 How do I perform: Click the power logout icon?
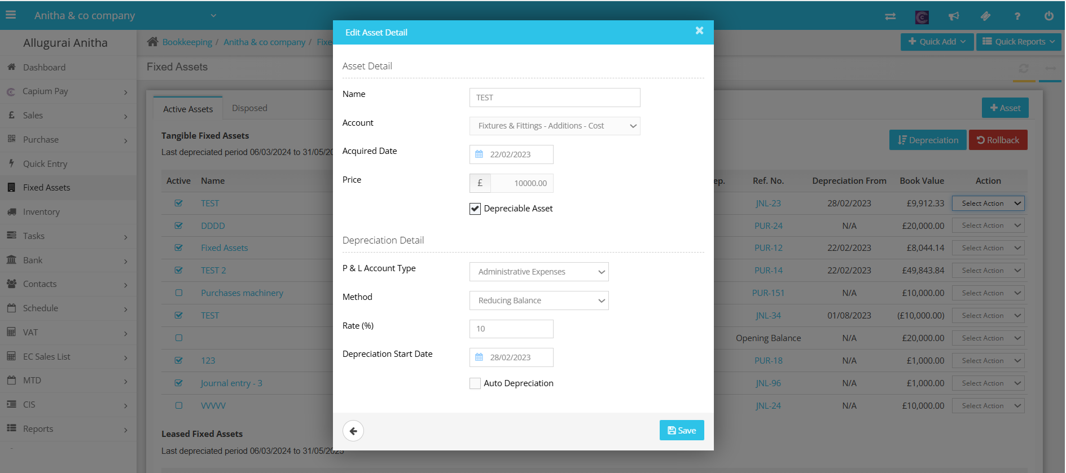[1049, 16]
